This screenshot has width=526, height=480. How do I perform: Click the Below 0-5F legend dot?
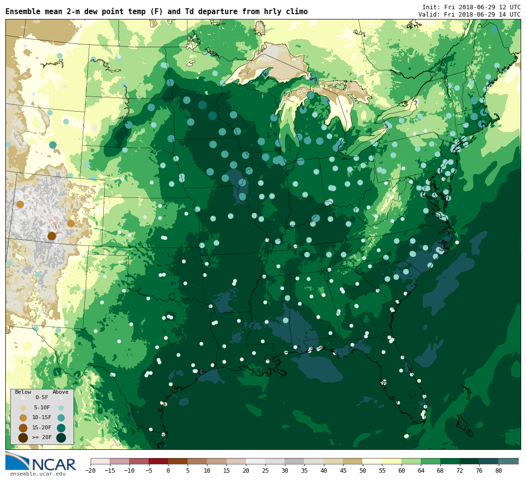tap(23, 398)
